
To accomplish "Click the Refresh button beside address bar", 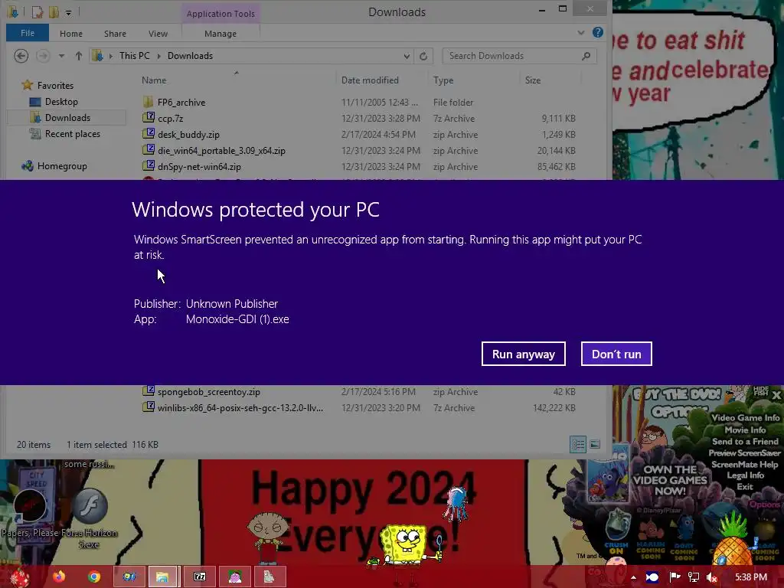I will click(423, 56).
